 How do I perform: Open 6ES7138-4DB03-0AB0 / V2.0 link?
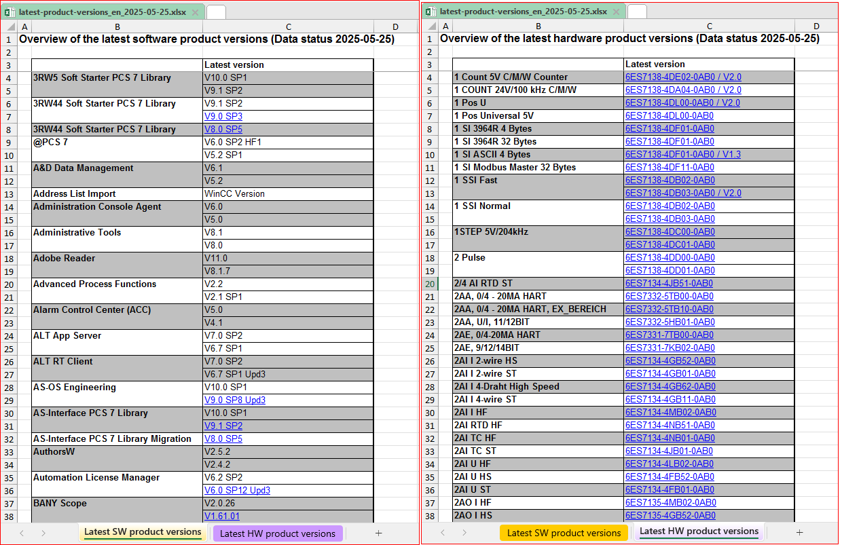pos(683,193)
